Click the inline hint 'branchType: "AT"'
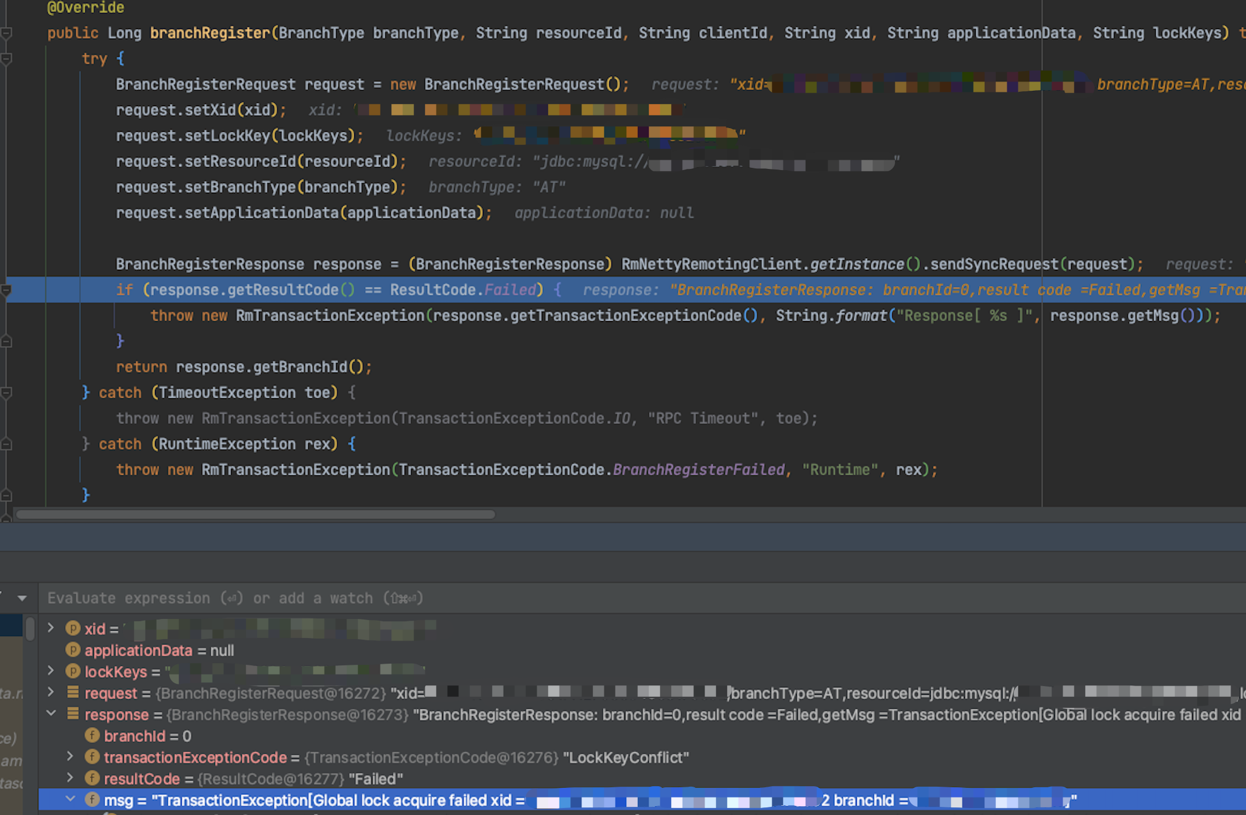The image size is (1246, 815). [x=497, y=188]
